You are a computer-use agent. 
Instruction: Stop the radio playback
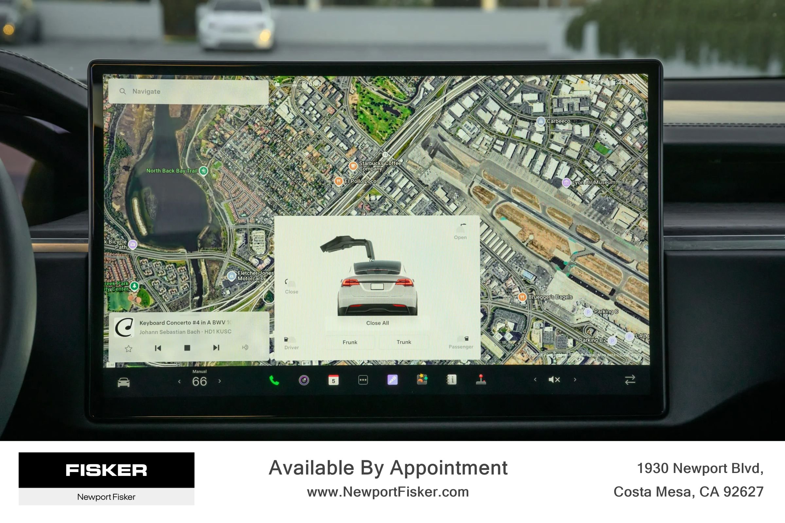187,348
